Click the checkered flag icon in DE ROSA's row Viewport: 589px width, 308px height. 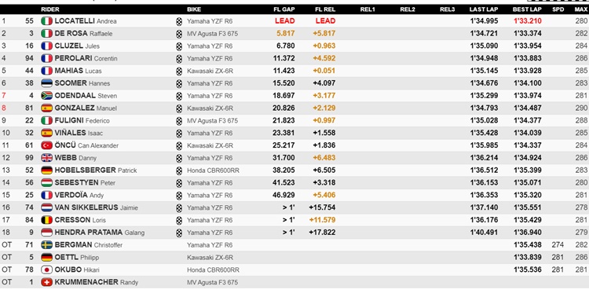(x=179, y=34)
